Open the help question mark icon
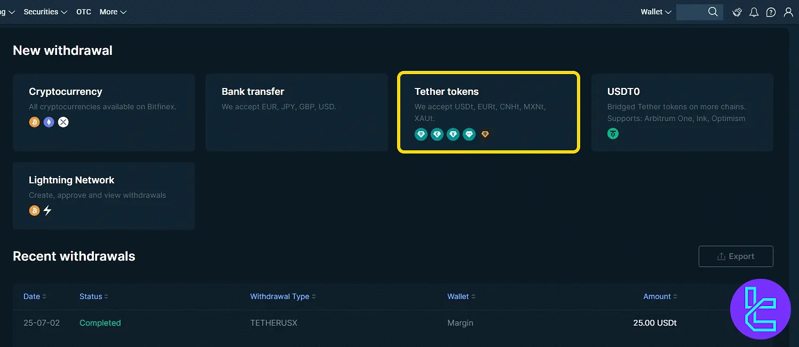The image size is (799, 347). pyautogui.click(x=771, y=12)
